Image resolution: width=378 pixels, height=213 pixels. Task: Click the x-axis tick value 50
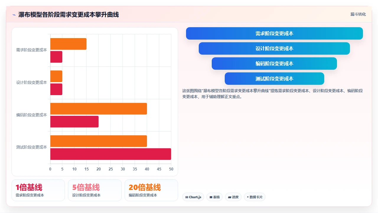(171, 169)
